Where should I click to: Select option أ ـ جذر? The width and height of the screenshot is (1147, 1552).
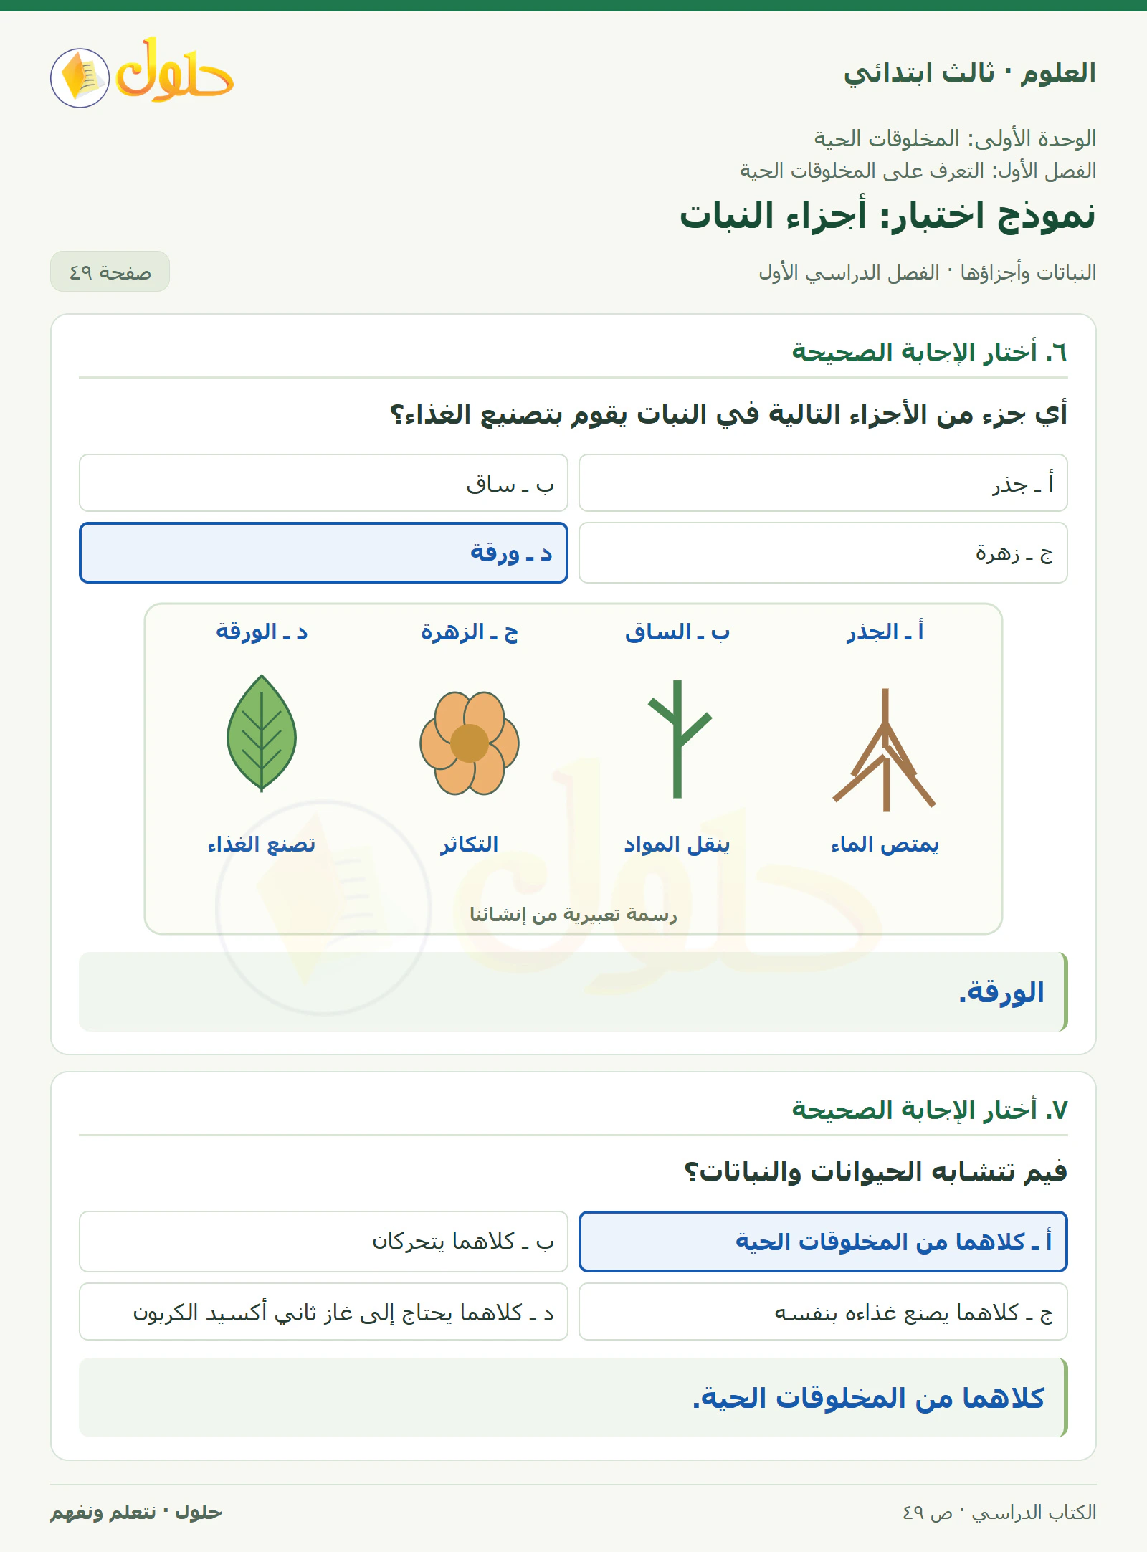(x=823, y=482)
